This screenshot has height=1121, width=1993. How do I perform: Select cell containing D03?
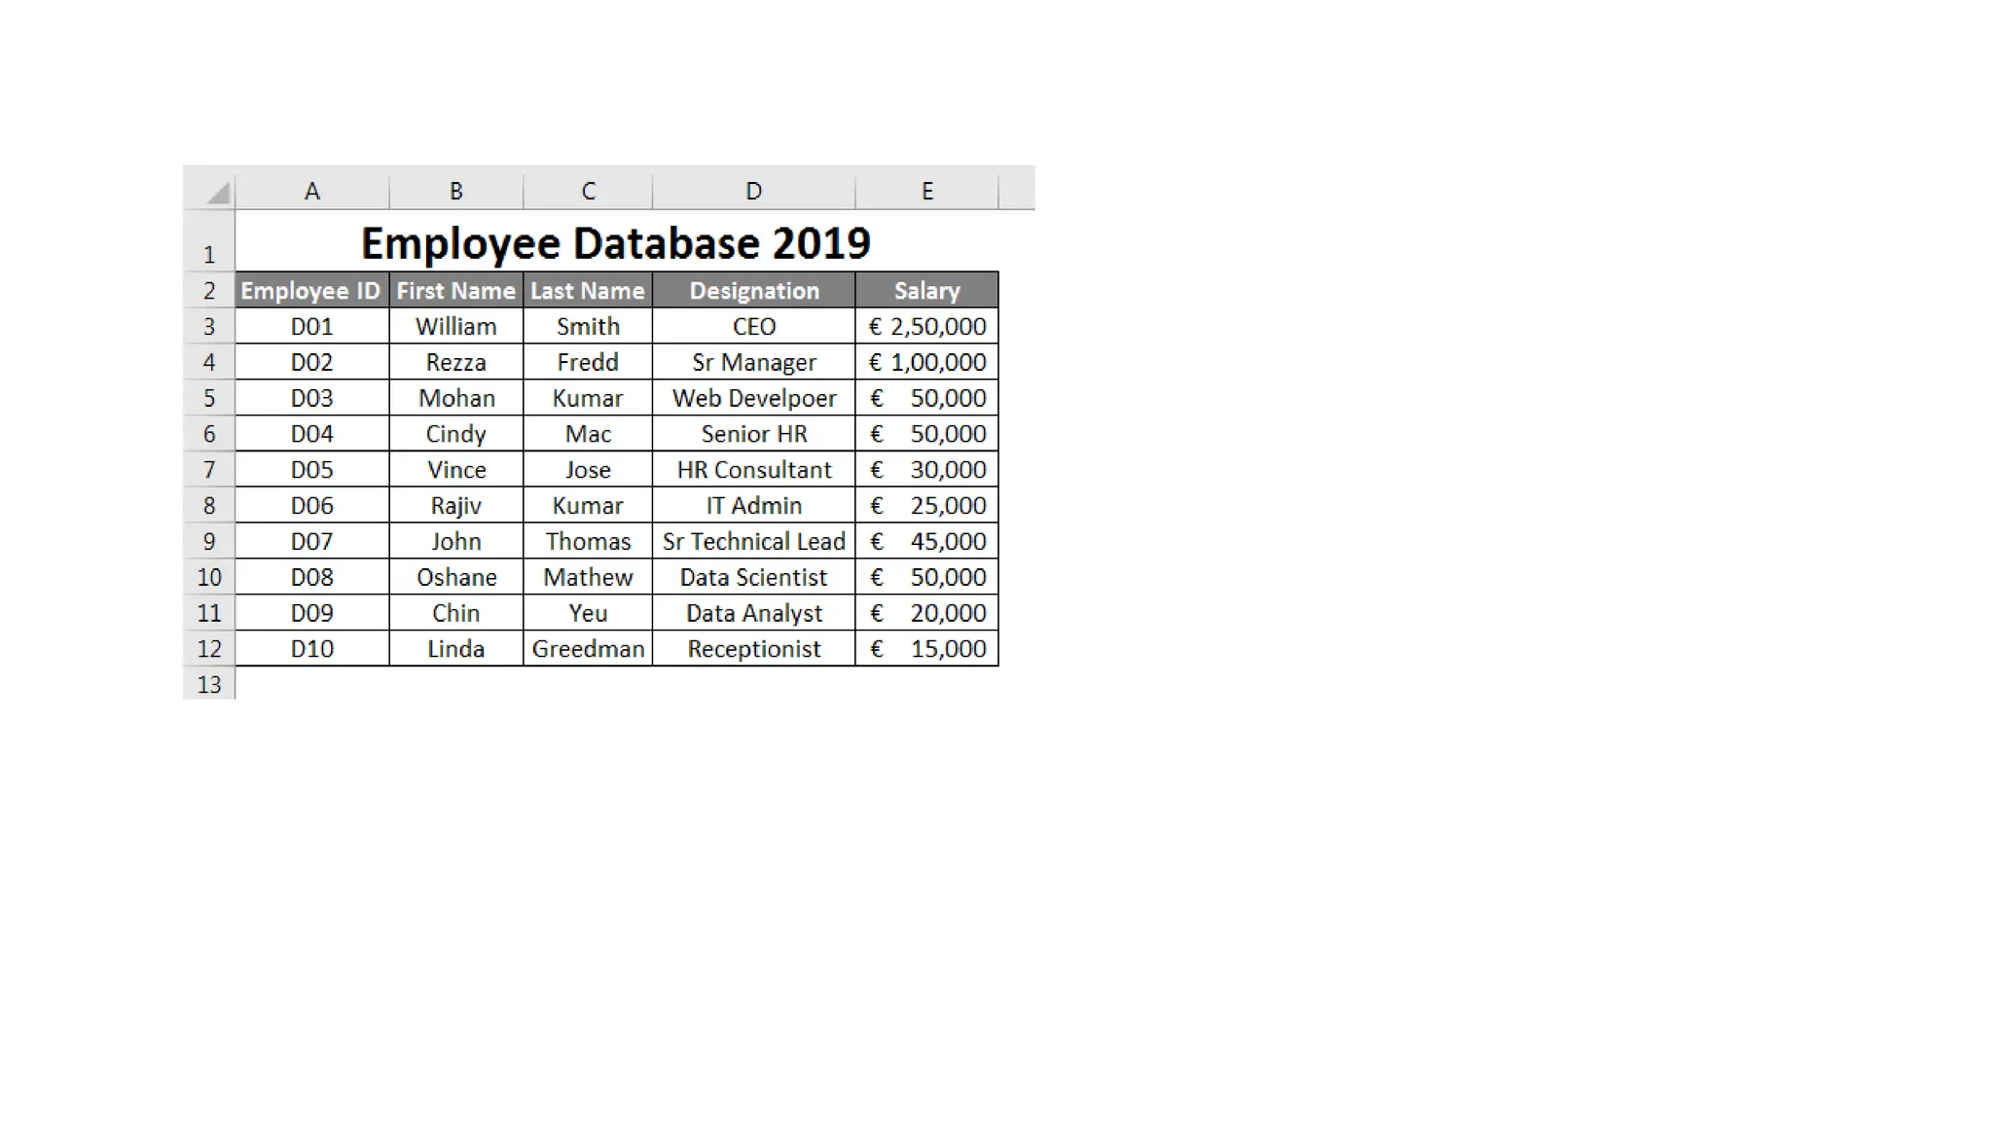tap(312, 398)
